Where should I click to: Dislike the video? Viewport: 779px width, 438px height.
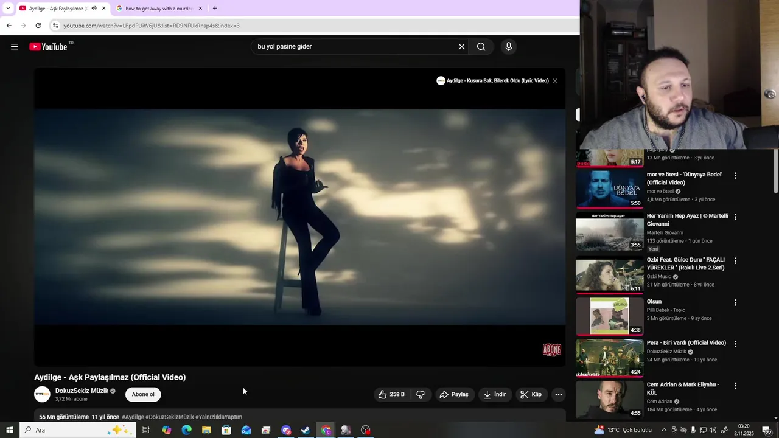click(x=421, y=394)
